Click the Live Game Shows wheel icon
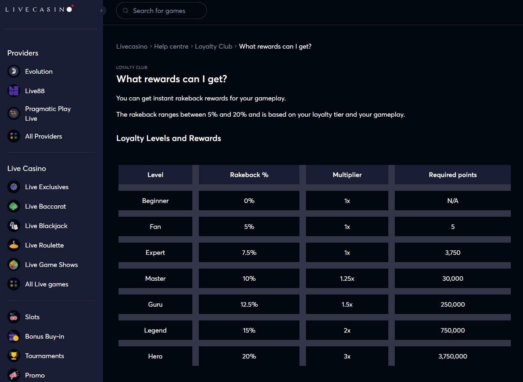Image resolution: width=523 pixels, height=382 pixels. click(14, 265)
